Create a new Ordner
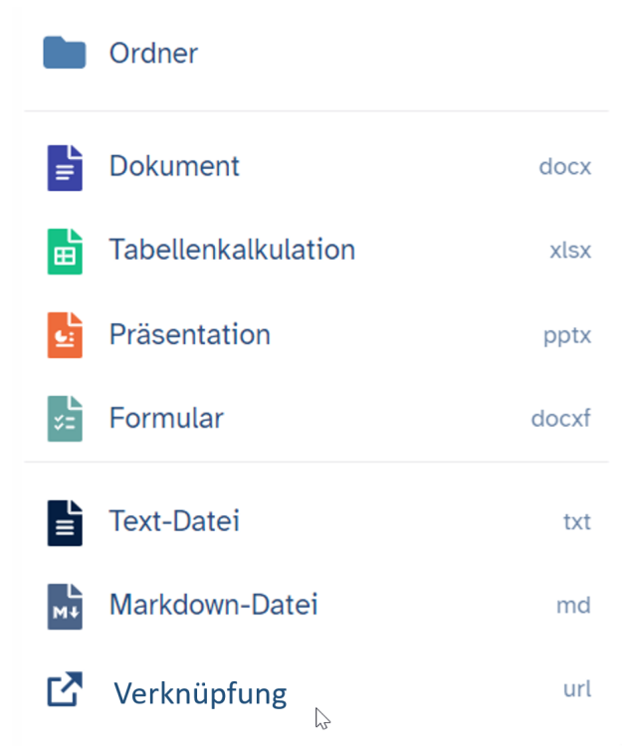This screenshot has height=746, width=637. [317, 53]
